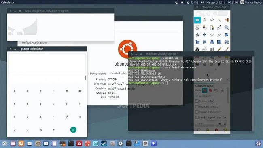
Task: Select the Scale tool
Action: 197,42
